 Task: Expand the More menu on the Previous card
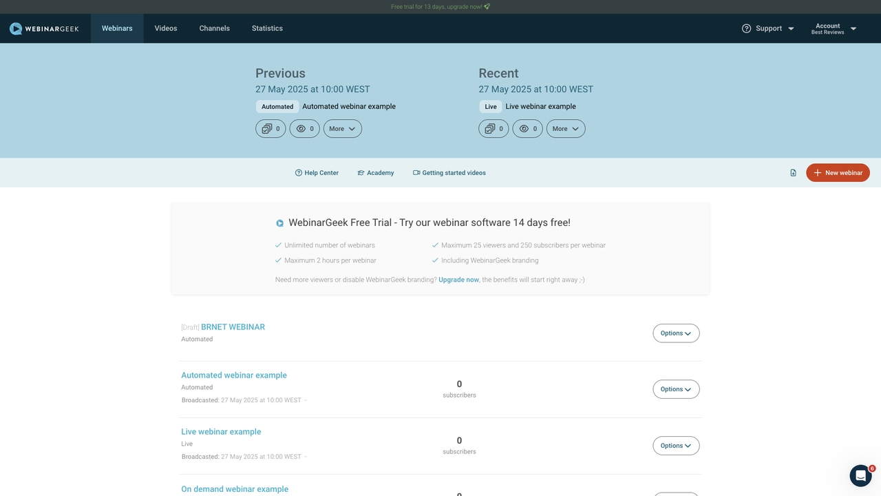(342, 128)
